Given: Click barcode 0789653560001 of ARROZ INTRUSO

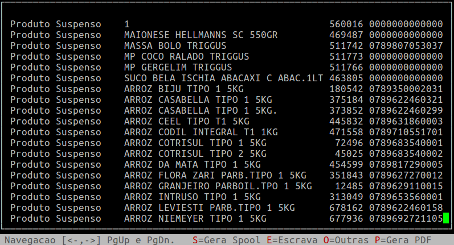Looking at the screenshot, I should (x=406, y=197).
